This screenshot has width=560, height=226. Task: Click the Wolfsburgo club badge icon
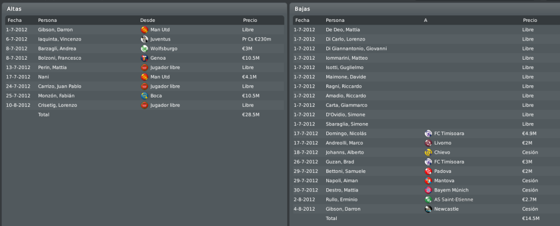pyautogui.click(x=145, y=49)
